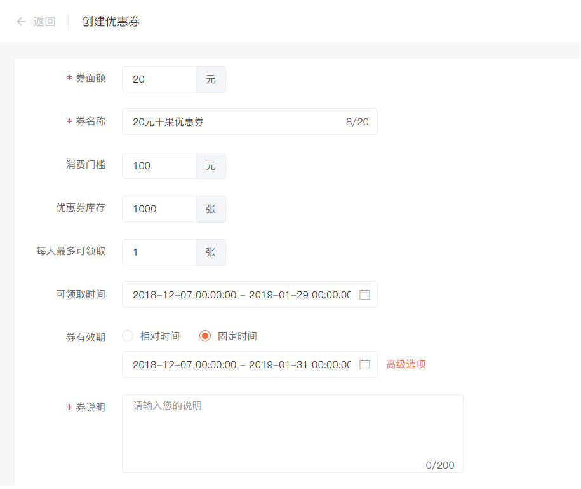This screenshot has height=489, width=581.
Task: Click the 创建优惠券 page title
Action: click(110, 22)
